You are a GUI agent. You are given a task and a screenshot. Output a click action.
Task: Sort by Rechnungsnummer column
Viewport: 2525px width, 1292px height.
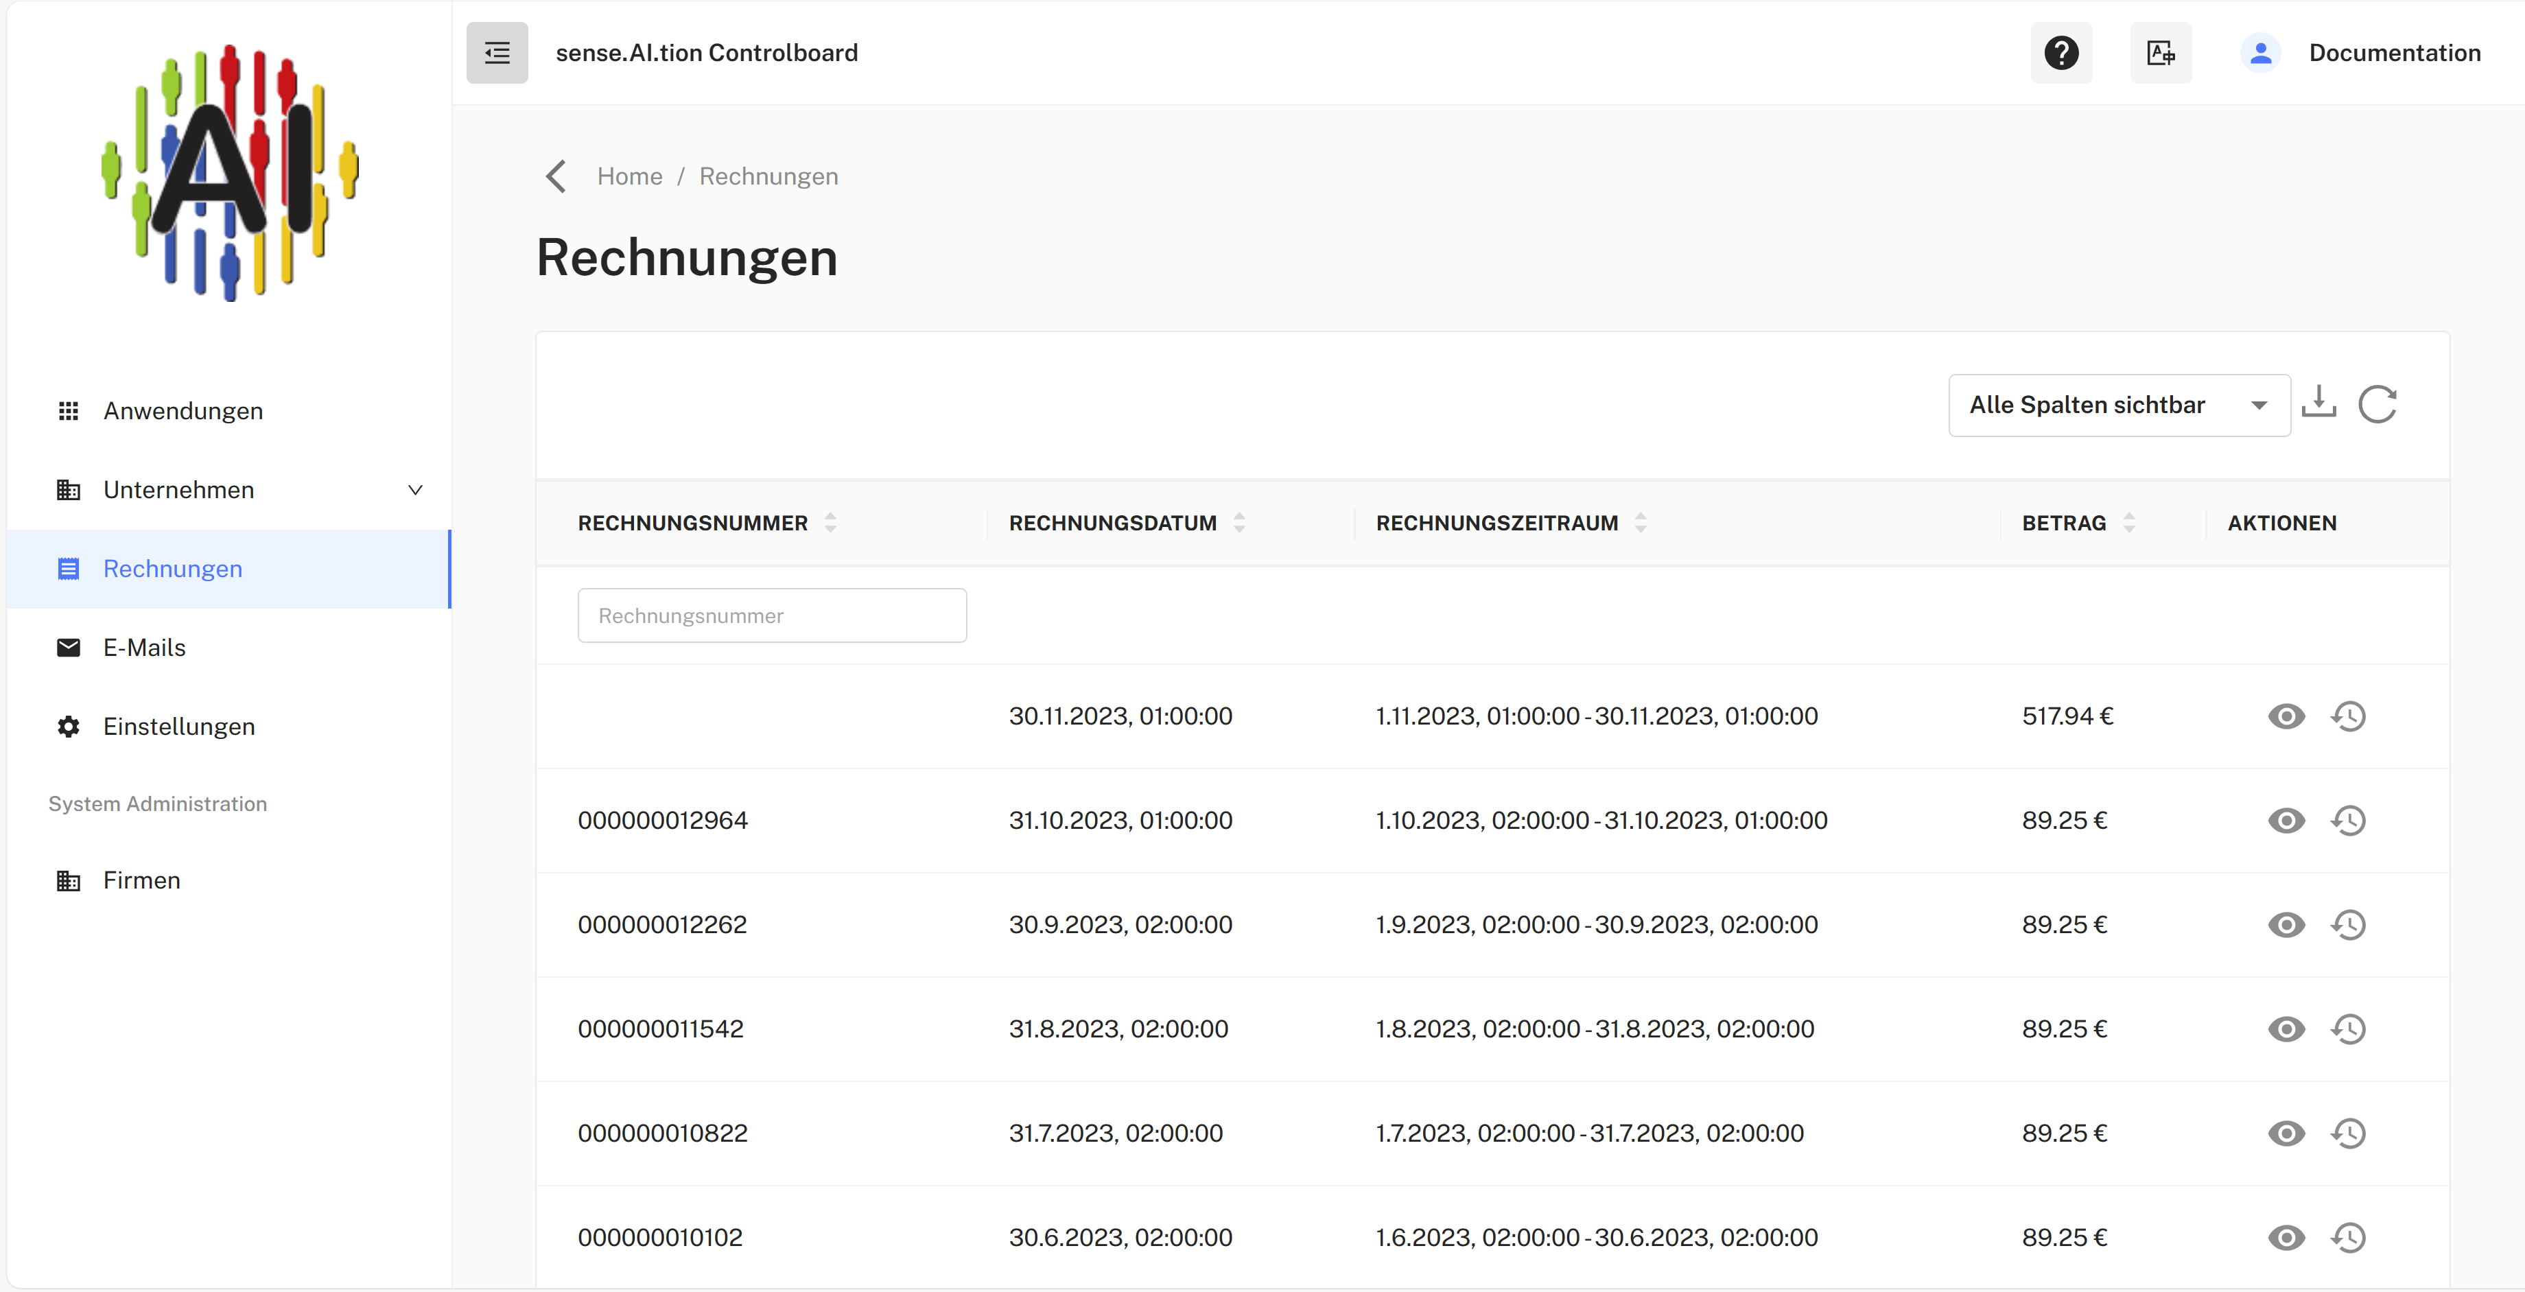[x=830, y=522]
